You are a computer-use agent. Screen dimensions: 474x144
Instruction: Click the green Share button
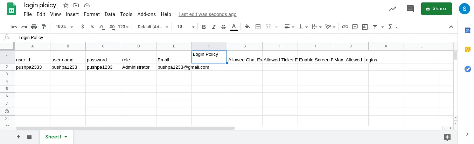pyautogui.click(x=436, y=9)
